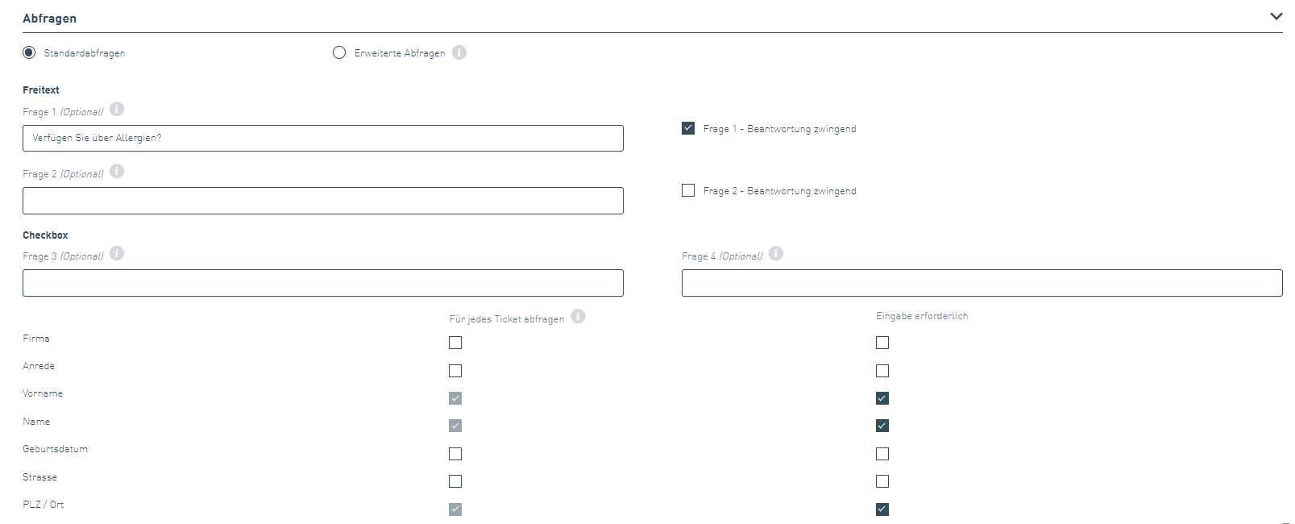The width and height of the screenshot is (1295, 524).
Task: Check Firma under Für jedes Ticket abfragen
Action: click(x=455, y=343)
